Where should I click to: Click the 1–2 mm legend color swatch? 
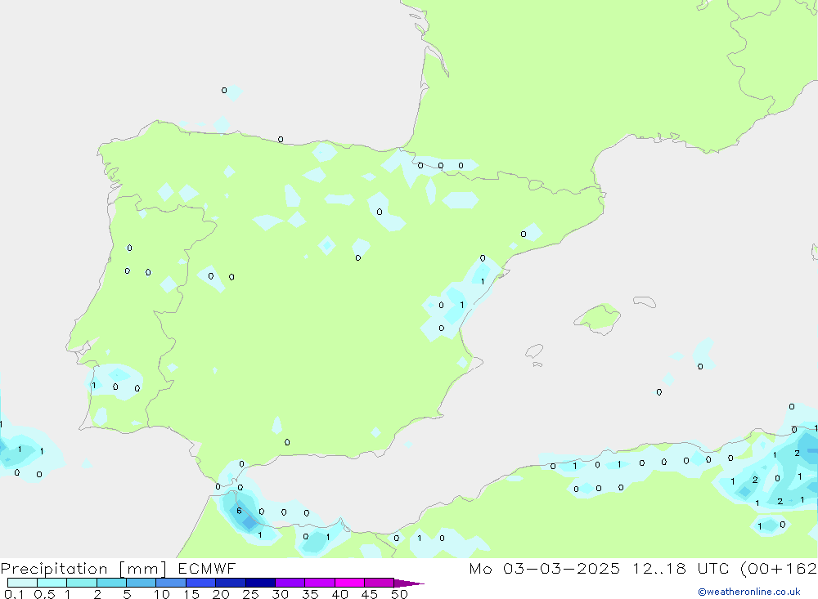(81, 583)
